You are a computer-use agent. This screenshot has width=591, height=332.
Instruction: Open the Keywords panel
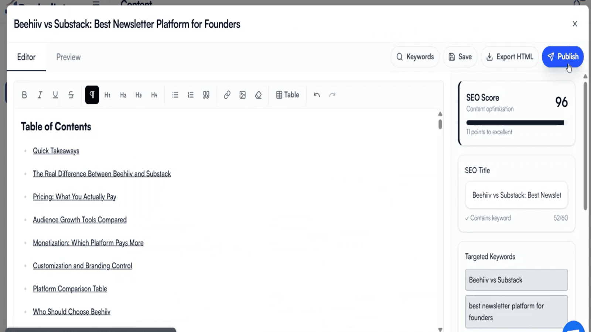tap(415, 57)
